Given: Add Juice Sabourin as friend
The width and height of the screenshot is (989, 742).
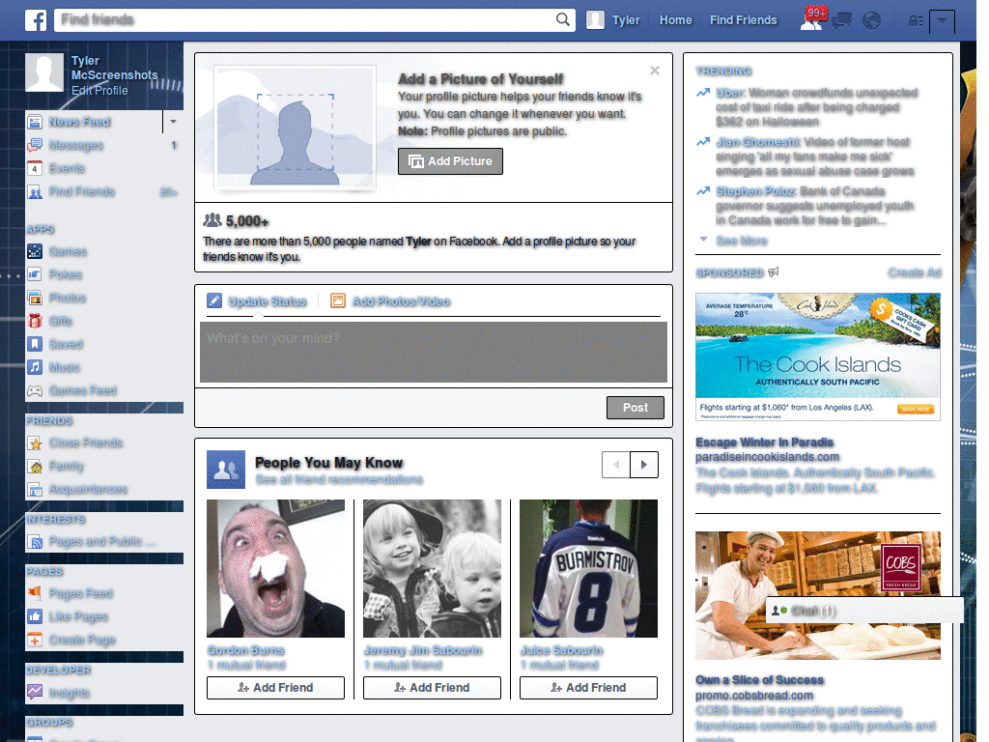Looking at the screenshot, I should [588, 688].
